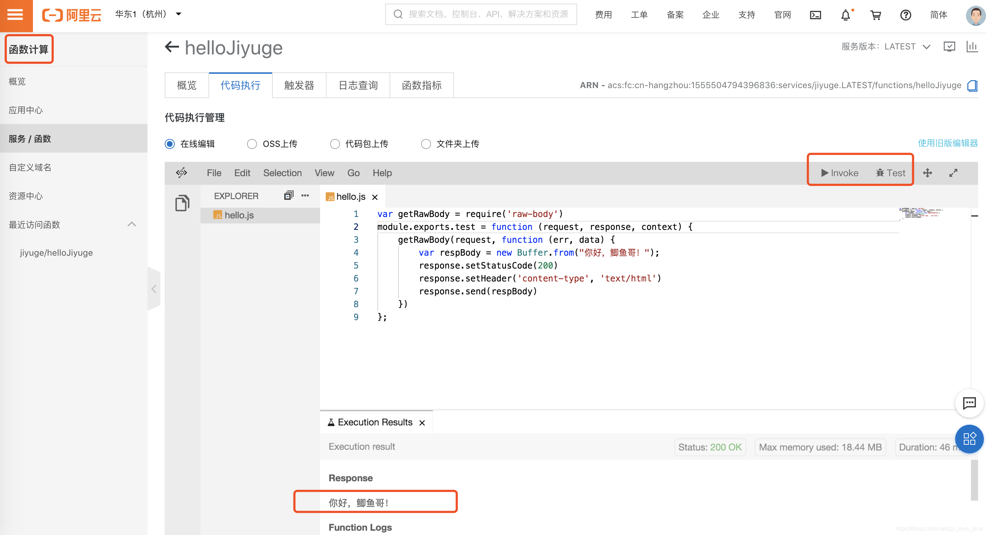This screenshot has width=986, height=535.
Task: Click the back arrow next to helloJiyuge
Action: [172, 47]
